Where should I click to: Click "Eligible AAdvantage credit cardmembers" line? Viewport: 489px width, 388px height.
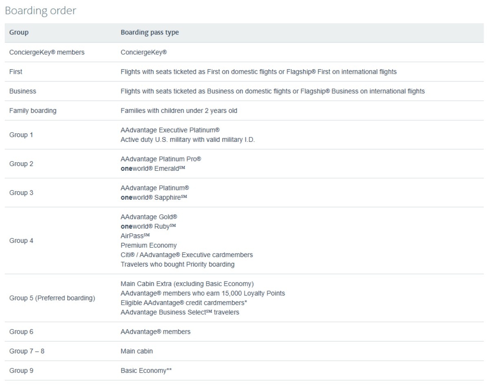tap(184, 303)
